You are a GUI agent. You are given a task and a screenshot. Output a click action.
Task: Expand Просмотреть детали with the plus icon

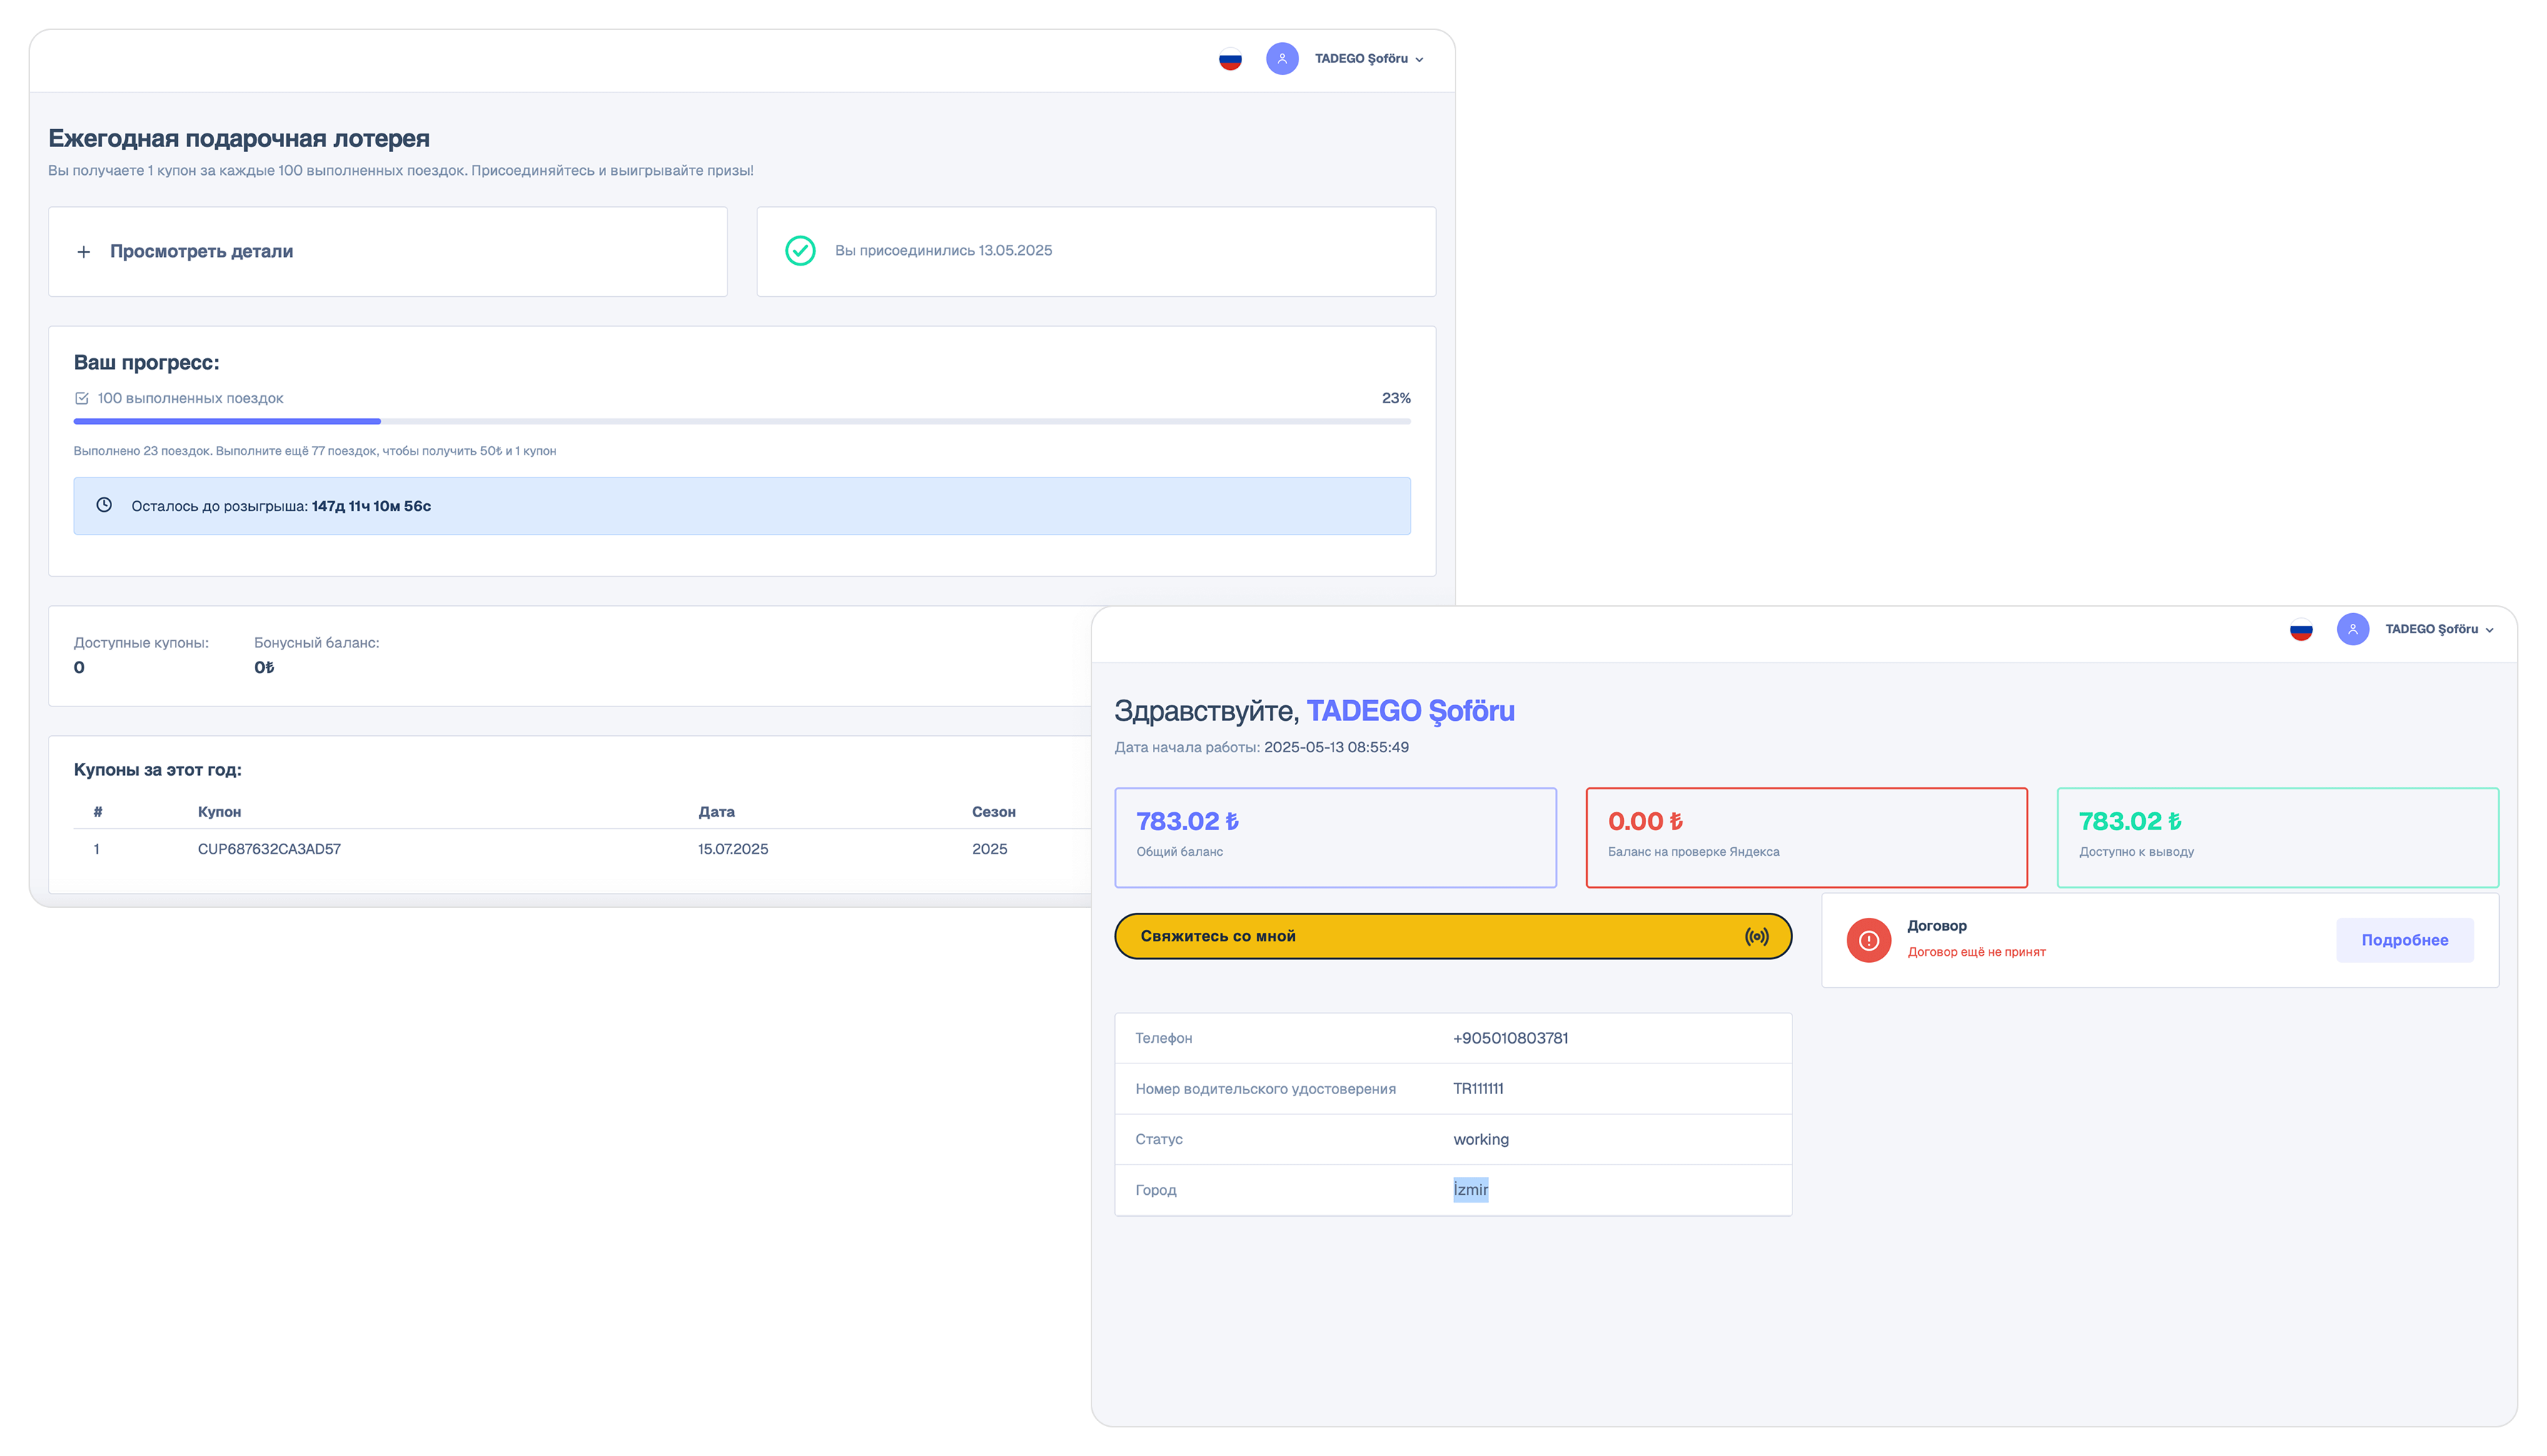click(84, 252)
